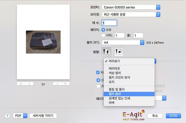Select landscape orientation icon
This screenshot has height=123, width=186.
click(x=119, y=52)
